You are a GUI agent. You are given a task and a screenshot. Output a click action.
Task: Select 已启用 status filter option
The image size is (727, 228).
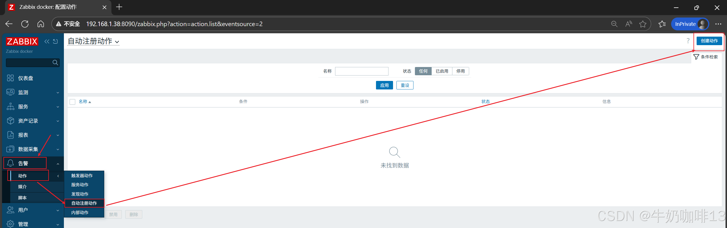click(442, 71)
